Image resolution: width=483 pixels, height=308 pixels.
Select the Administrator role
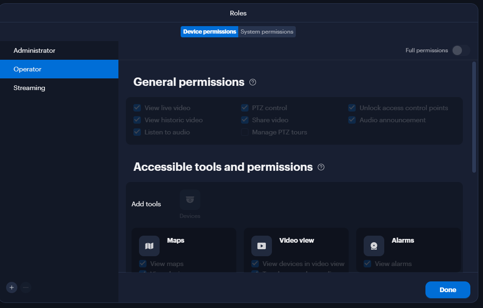(x=59, y=50)
